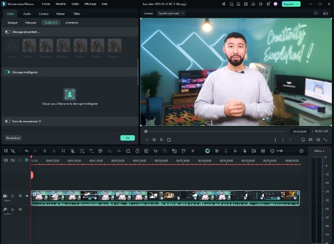The width and height of the screenshot is (334, 244).
Task: Open the Fichier menu
Action: click(46, 4)
